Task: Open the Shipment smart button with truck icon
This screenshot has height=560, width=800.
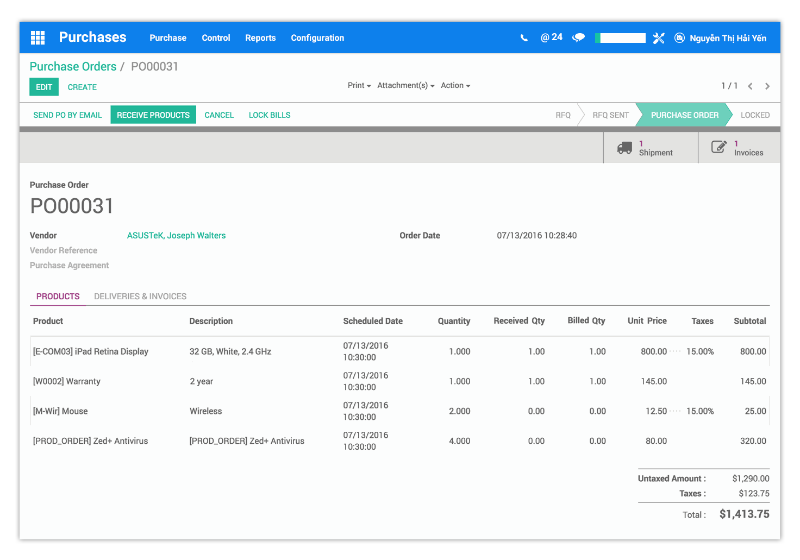Action: 650,147
